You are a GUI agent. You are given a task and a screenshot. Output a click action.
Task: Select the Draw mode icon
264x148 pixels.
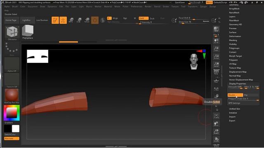(x=63, y=20)
